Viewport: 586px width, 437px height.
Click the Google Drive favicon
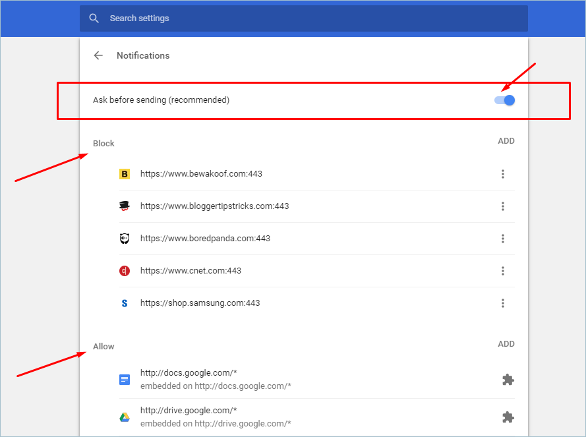pyautogui.click(x=125, y=417)
